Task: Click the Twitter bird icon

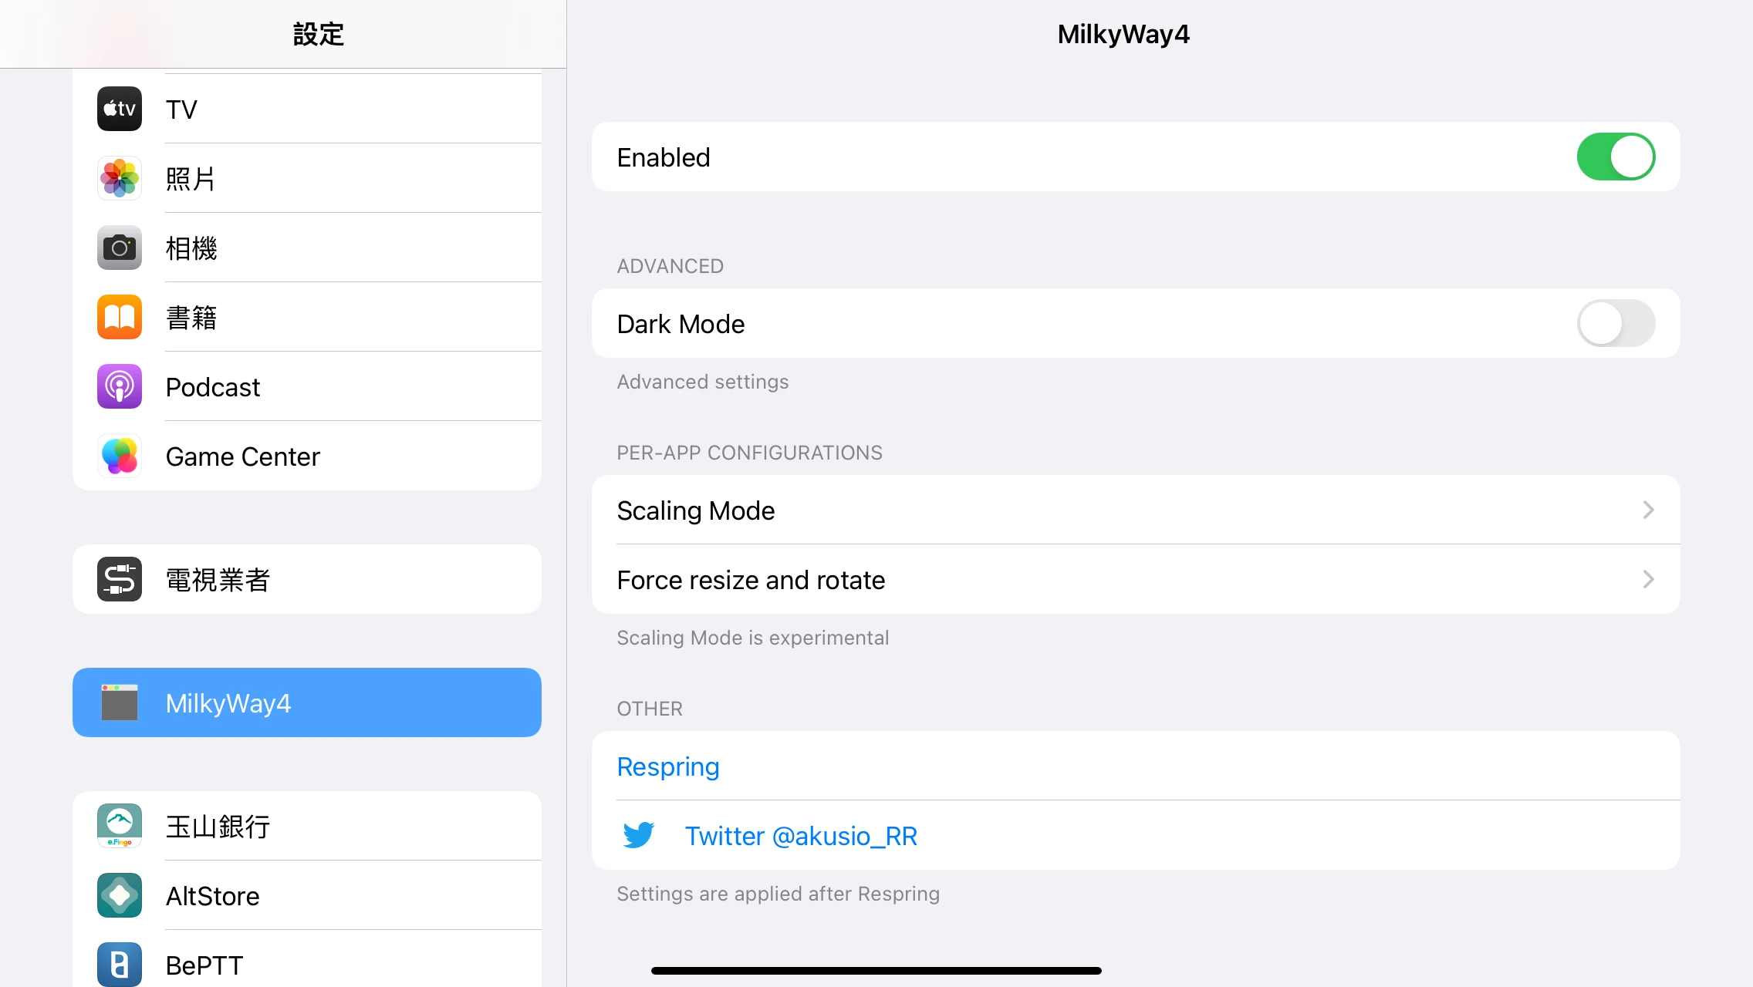Action: pyautogui.click(x=638, y=835)
